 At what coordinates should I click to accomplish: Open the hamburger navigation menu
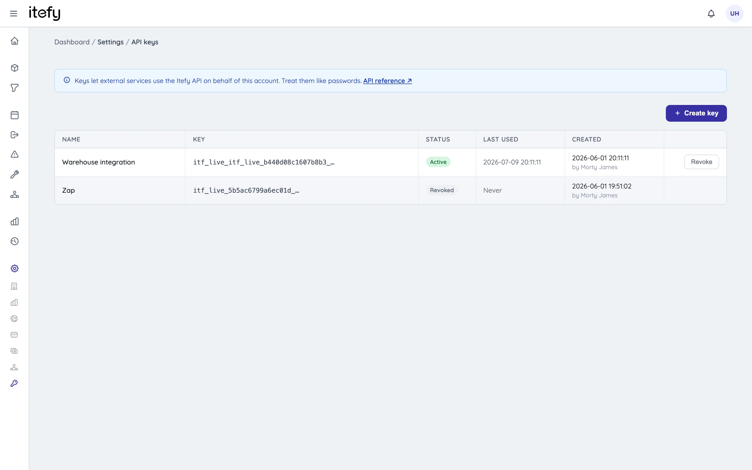tap(13, 13)
